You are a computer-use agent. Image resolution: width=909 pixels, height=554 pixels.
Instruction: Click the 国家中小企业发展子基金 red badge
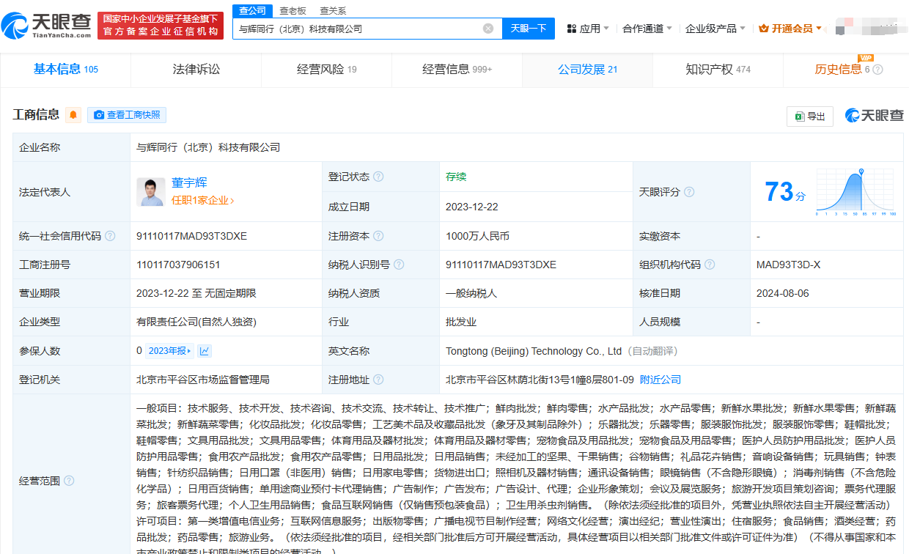161,26
